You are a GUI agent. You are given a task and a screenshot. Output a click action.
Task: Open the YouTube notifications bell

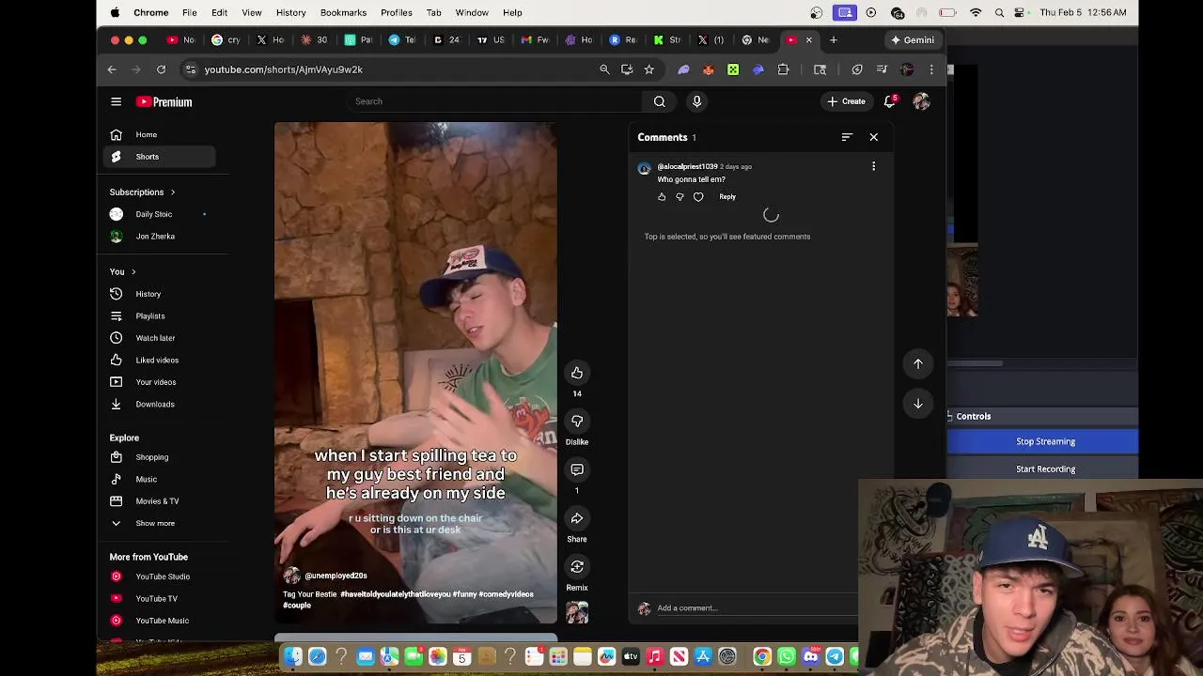[x=889, y=101]
